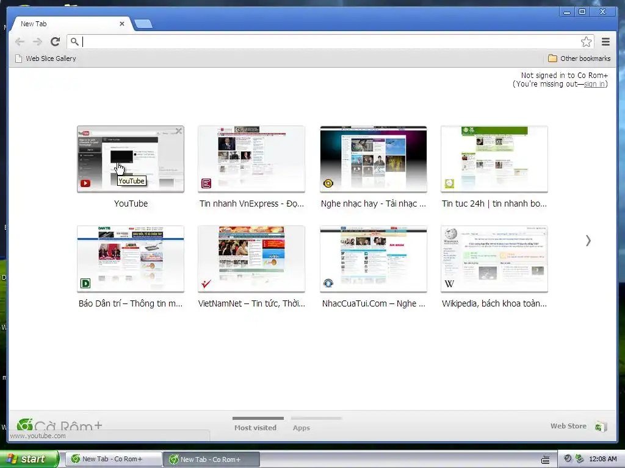Open the Wikipedia thumbnail
The image size is (625, 468).
(494, 259)
